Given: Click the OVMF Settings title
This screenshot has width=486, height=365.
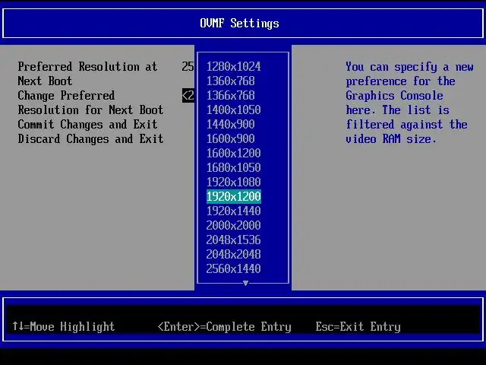Looking at the screenshot, I should click(x=240, y=24).
